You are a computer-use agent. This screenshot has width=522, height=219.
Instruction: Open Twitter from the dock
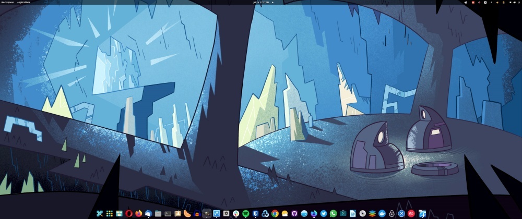(x=324, y=213)
